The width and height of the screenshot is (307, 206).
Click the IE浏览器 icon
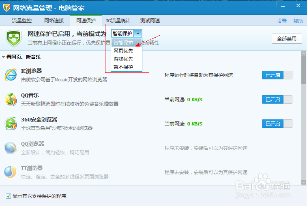pos(11,74)
